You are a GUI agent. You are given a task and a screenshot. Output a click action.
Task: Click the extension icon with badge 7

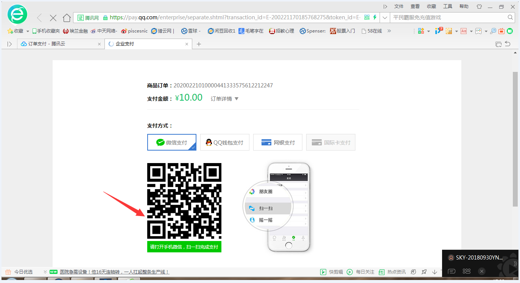pos(438,31)
